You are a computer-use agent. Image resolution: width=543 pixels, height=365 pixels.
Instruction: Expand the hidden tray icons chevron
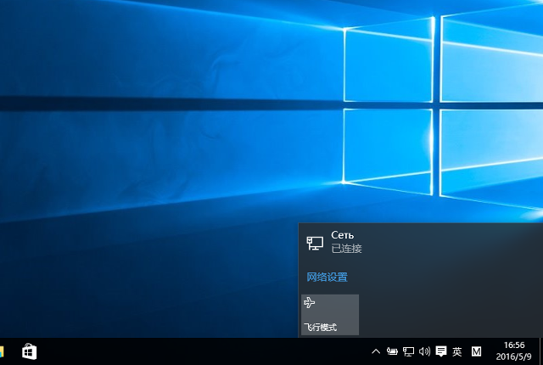coord(376,351)
